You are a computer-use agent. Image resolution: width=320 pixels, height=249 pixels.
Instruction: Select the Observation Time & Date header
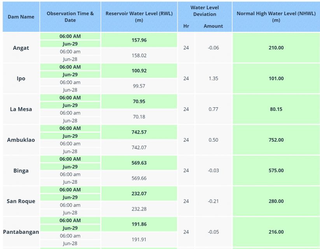click(70, 17)
